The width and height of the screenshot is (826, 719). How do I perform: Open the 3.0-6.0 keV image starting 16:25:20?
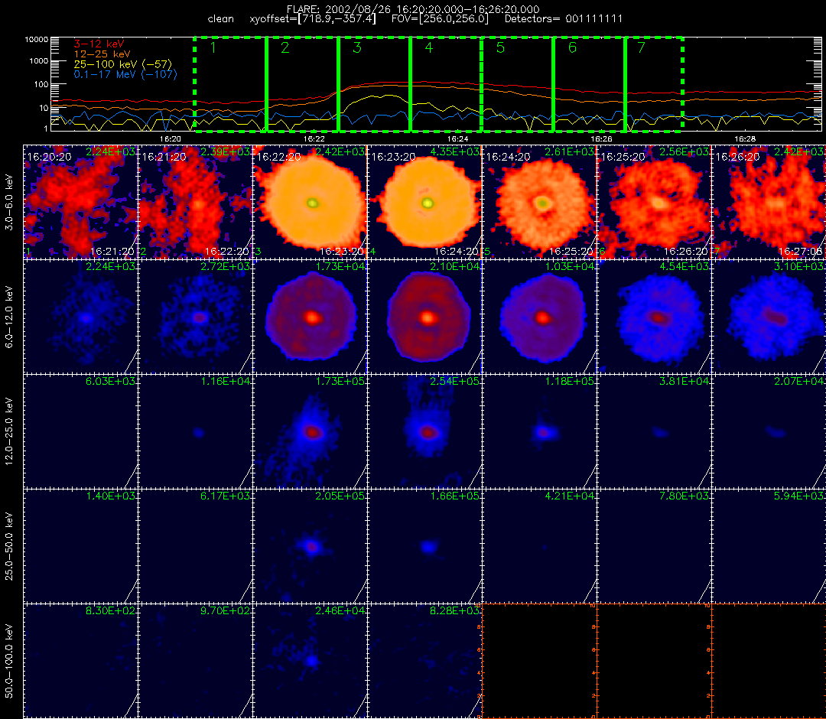pos(655,202)
